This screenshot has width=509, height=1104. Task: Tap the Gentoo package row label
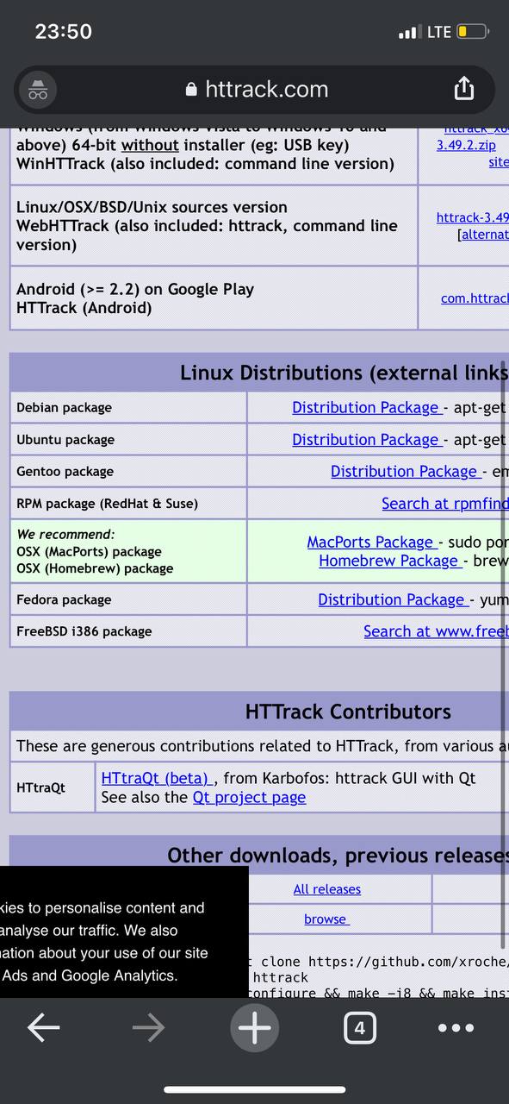(65, 471)
